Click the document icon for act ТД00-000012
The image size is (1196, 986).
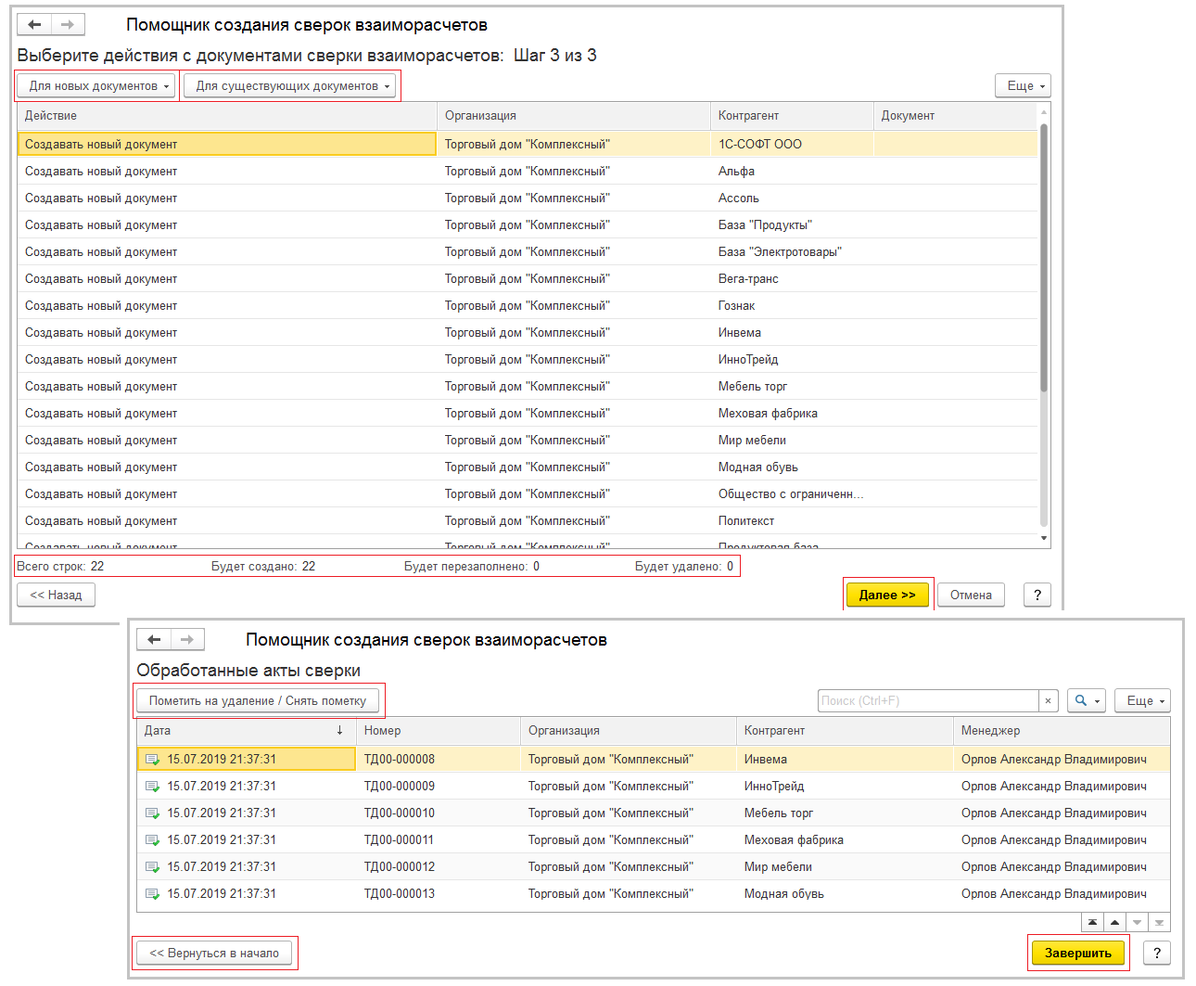[x=153, y=867]
